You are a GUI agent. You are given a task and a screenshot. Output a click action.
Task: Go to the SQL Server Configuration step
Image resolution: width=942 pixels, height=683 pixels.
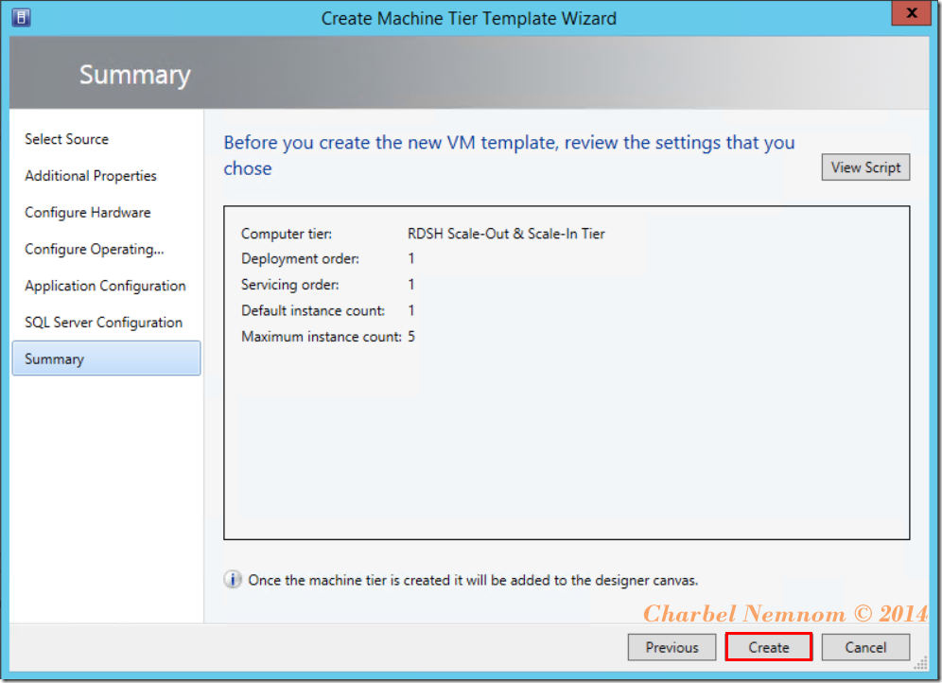pos(103,323)
